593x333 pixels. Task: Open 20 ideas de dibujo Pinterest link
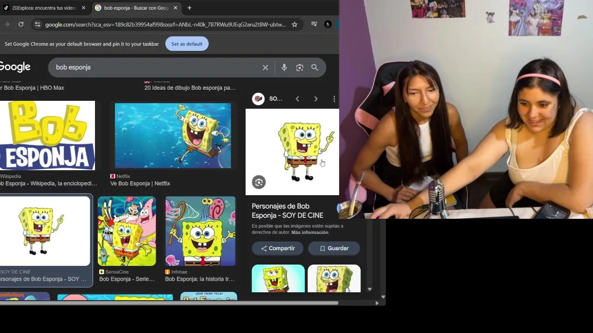[x=190, y=88]
